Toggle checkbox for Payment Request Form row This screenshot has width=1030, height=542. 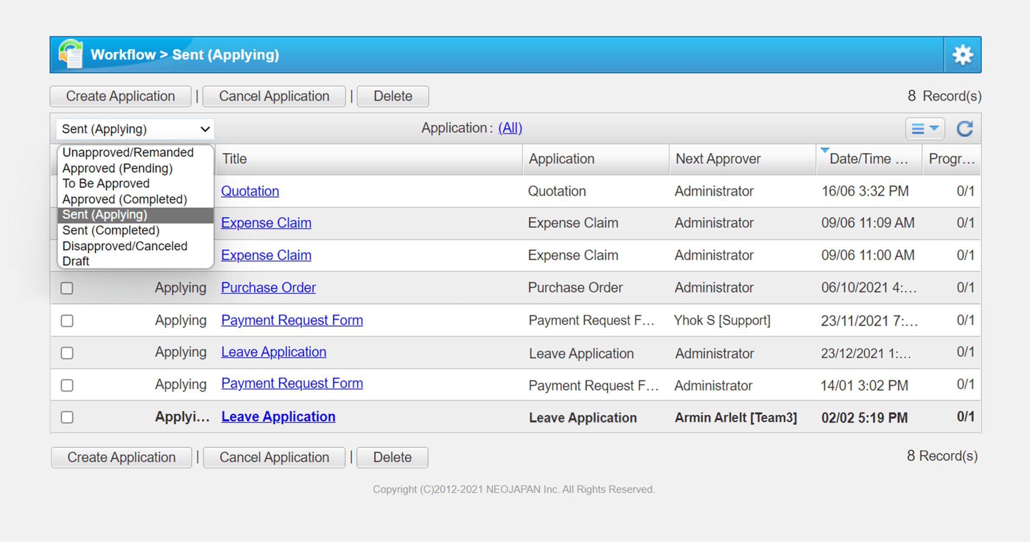coord(68,319)
